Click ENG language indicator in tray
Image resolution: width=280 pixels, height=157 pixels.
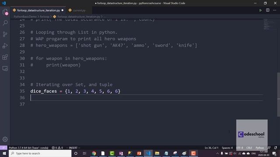pyautogui.click(x=254, y=154)
